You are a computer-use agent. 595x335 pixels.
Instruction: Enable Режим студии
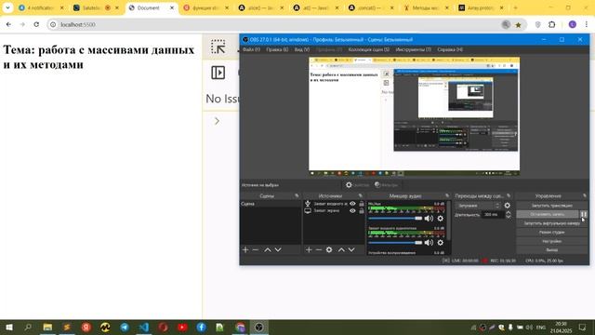551,232
